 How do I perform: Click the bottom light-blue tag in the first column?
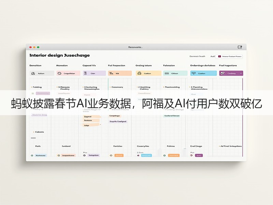(x=41, y=155)
